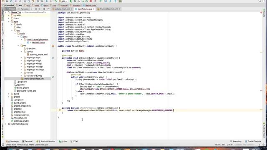Image resolution: width=267 pixels, height=150 pixels.
Task: Click the Help question mark icon
Action: click(x=115, y=1)
